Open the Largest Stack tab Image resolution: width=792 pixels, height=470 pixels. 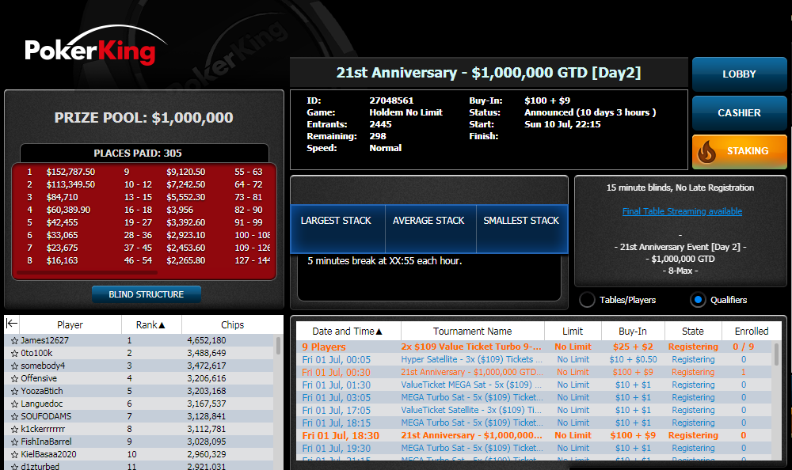[x=337, y=229]
